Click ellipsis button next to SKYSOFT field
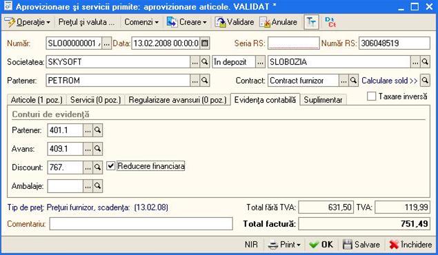This screenshot has width=438, height=255. 195,62
